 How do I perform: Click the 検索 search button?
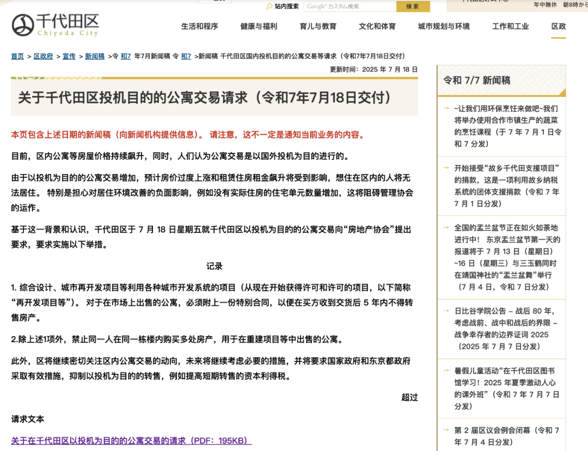[x=414, y=7]
